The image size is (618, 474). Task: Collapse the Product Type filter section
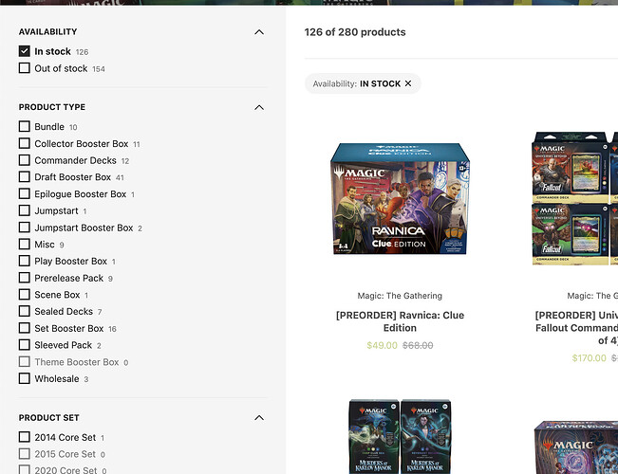(259, 107)
